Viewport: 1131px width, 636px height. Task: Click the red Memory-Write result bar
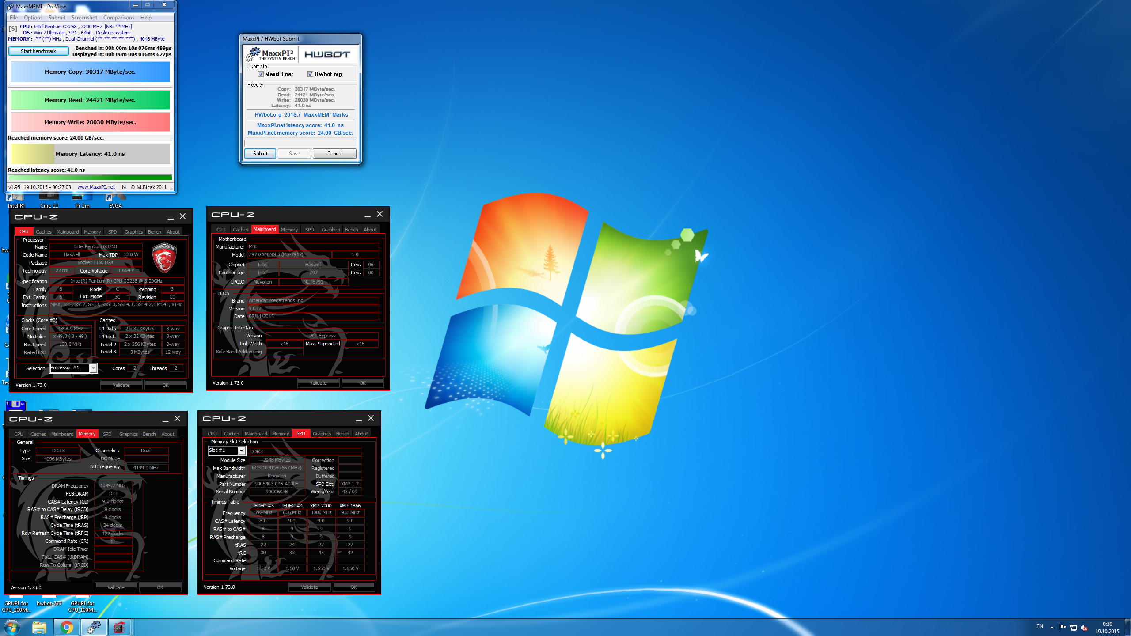[x=90, y=122]
